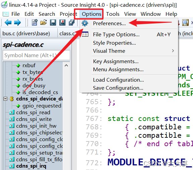The width and height of the screenshot is (193, 170).
Task: Choose Style Properties... menu entry
Action: pos(129,43)
